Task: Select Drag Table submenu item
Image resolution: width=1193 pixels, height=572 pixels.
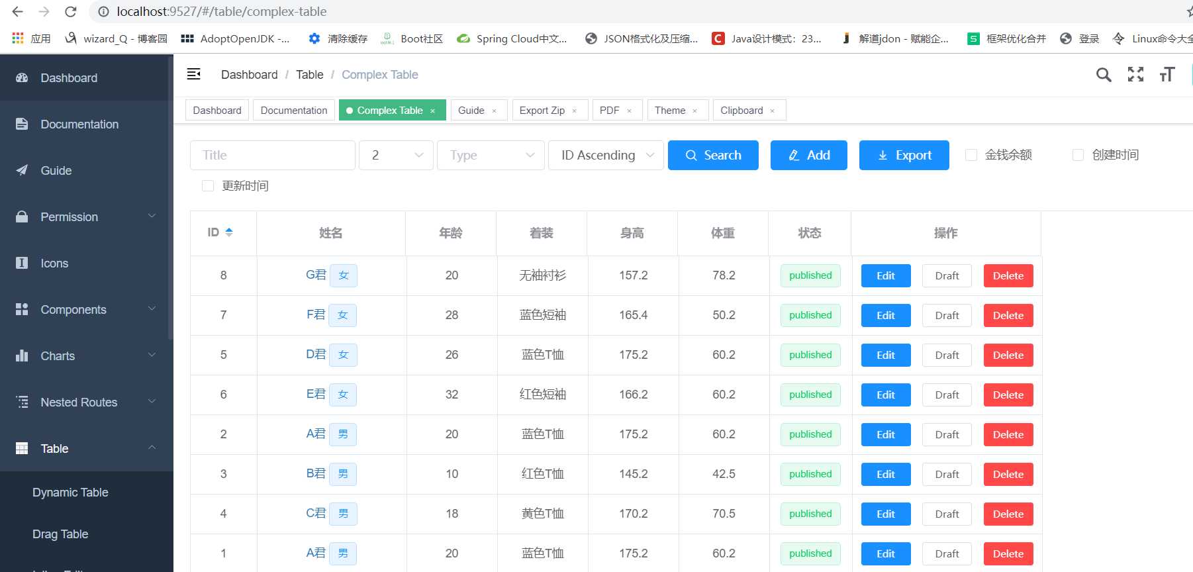Action: (x=87, y=534)
